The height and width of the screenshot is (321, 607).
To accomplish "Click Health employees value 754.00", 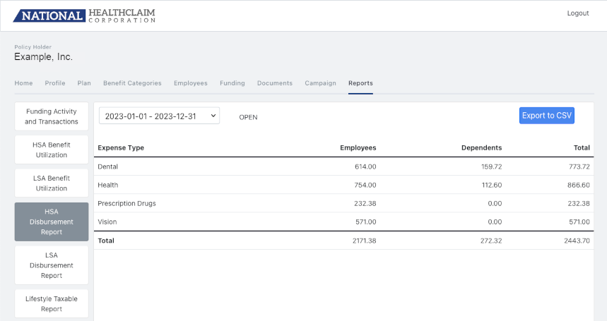I will pyautogui.click(x=365, y=185).
